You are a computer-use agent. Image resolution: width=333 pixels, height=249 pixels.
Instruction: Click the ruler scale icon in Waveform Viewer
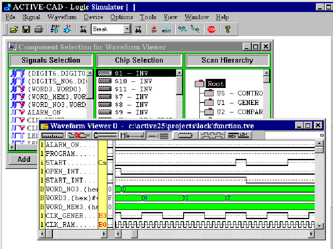coord(52,135)
